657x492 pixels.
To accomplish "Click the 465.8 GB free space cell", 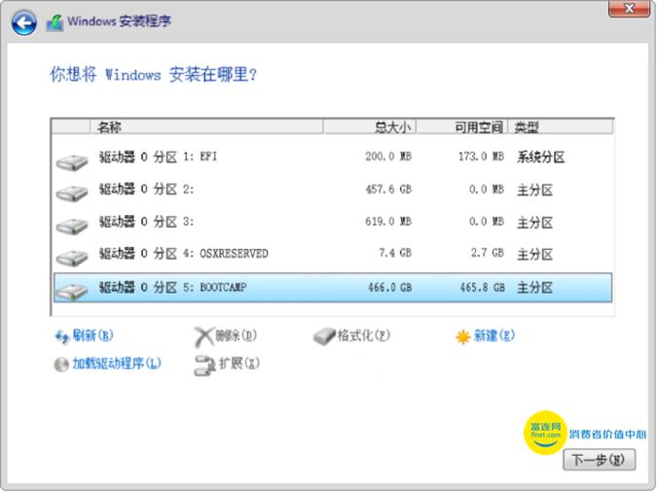I will coord(482,287).
